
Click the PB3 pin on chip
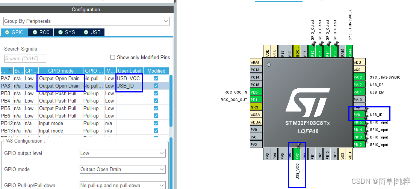click(335, 51)
